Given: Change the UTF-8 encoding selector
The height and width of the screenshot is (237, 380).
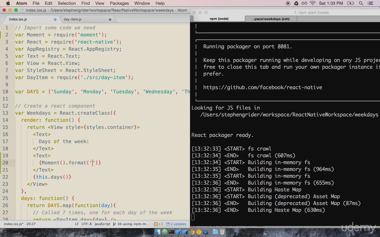Looking at the screenshot, I should pyautogui.click(x=86, y=224).
